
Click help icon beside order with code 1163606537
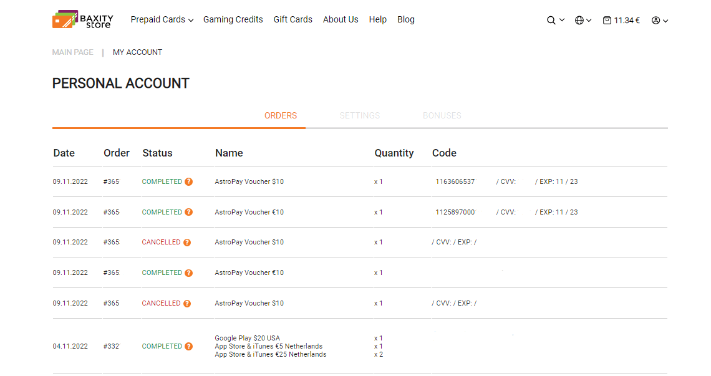[x=188, y=182]
